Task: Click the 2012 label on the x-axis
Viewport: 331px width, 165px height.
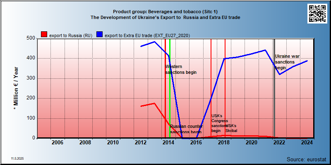Action: 141,143
